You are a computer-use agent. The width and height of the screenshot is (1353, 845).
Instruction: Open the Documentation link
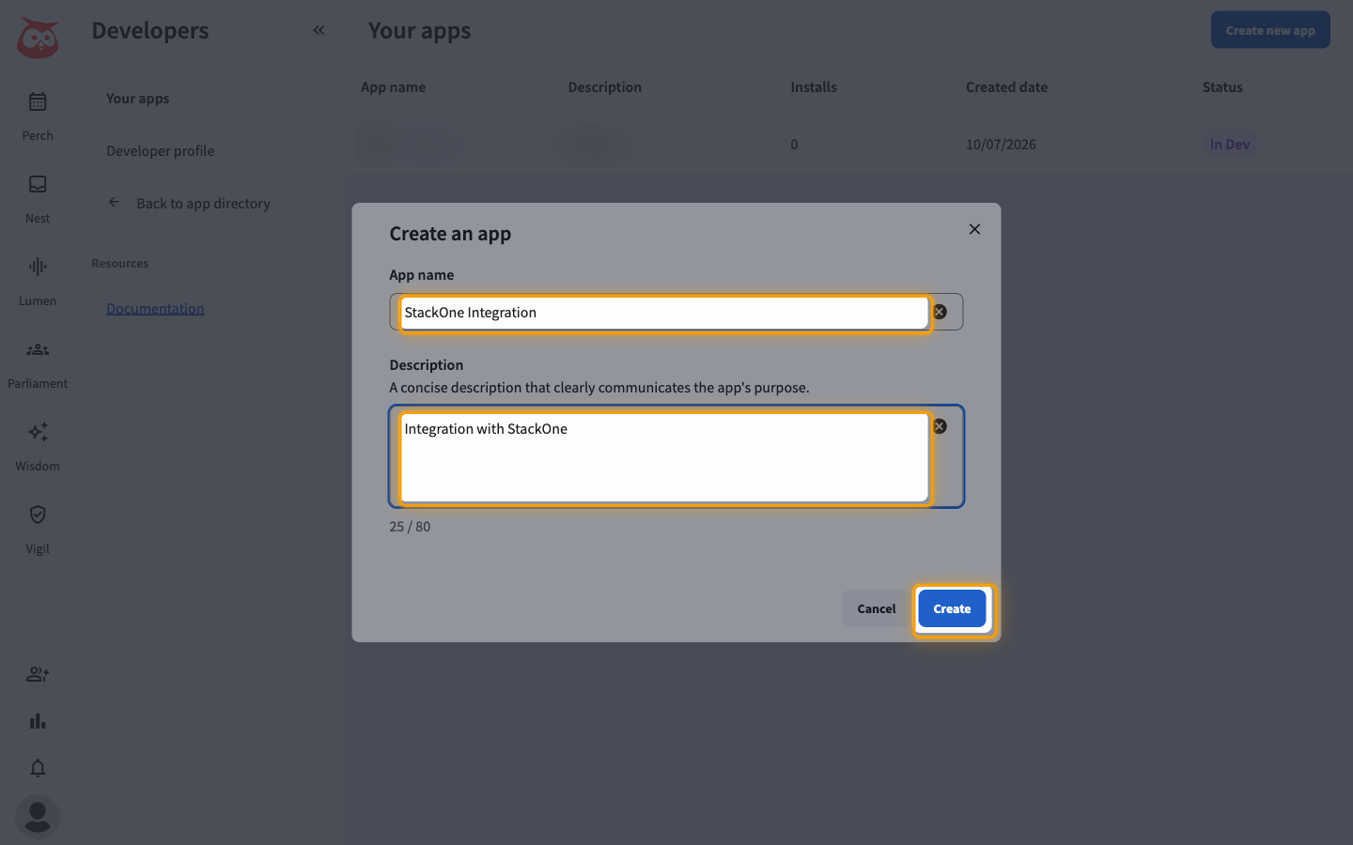coord(155,309)
